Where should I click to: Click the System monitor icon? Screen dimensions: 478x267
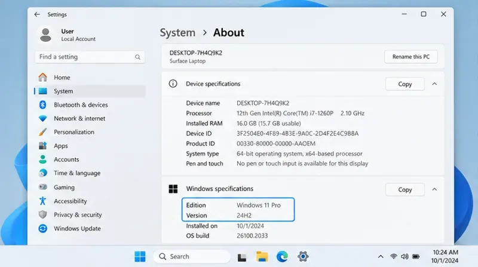[43, 91]
